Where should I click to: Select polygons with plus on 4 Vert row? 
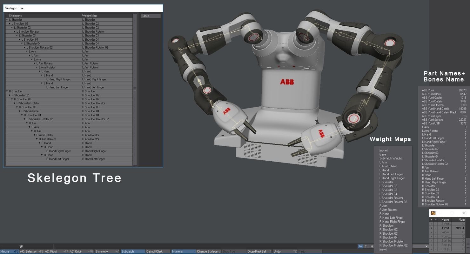[x=431, y=228]
